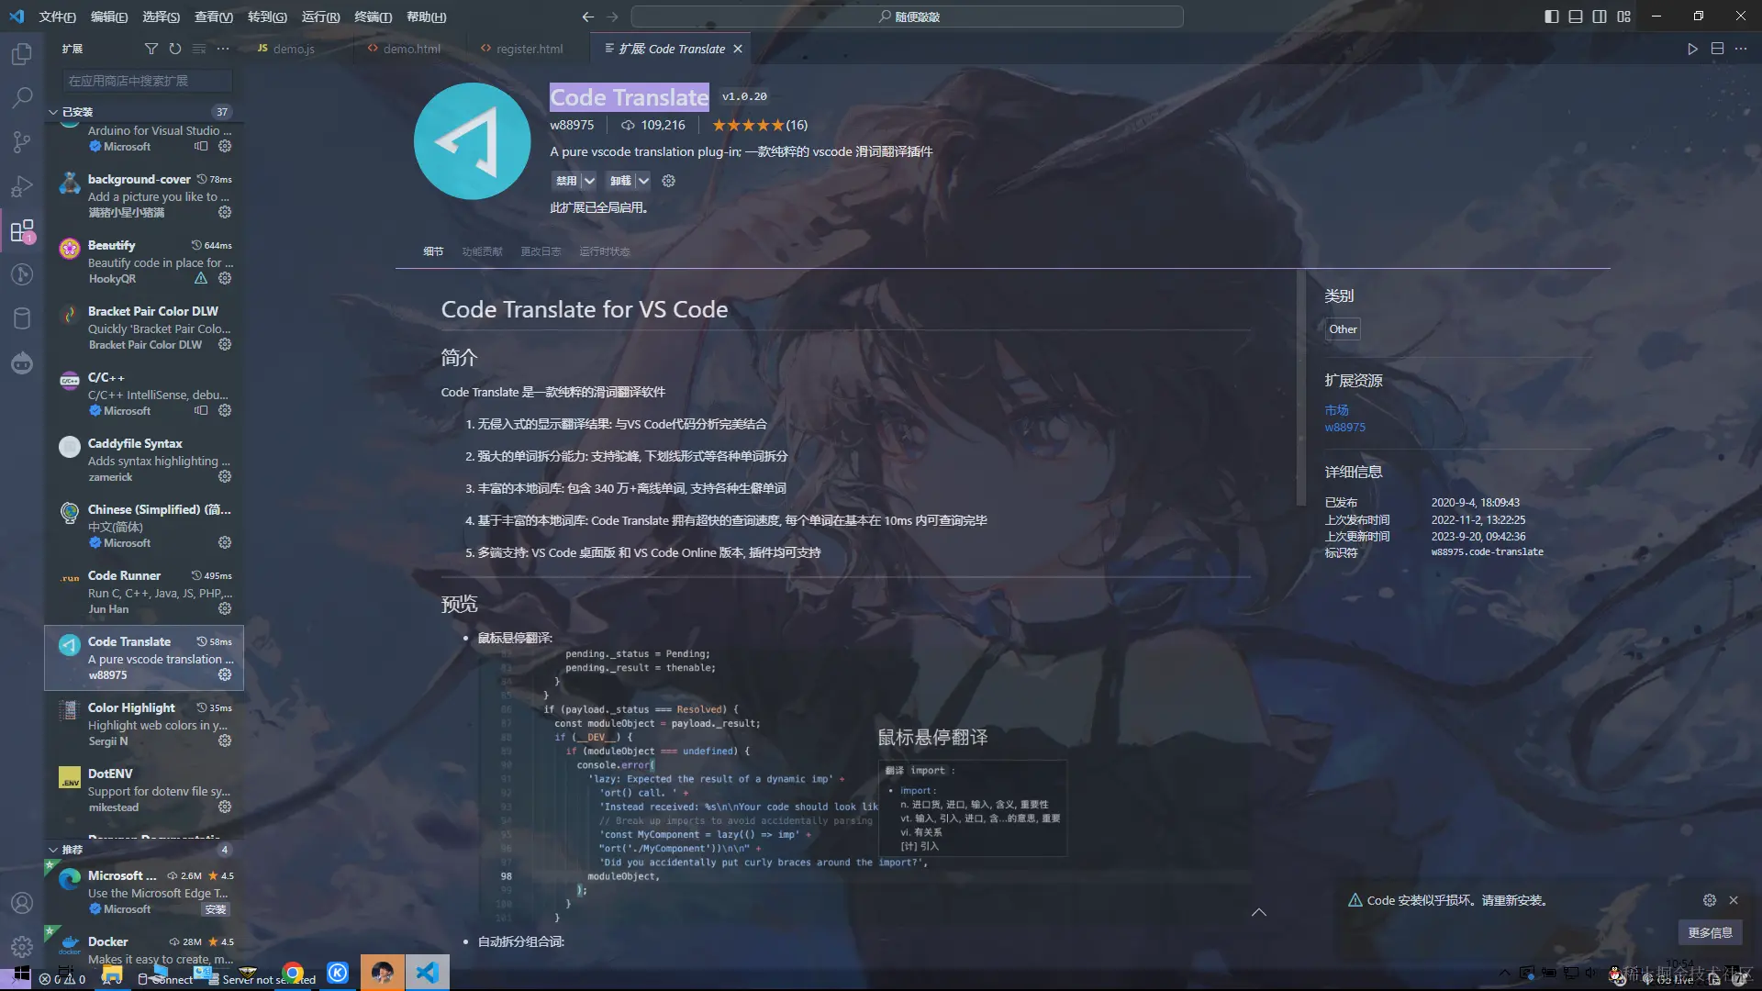Open manage gear for Bracket Pair Color DLW
This screenshot has height=991, width=1762.
click(225, 344)
